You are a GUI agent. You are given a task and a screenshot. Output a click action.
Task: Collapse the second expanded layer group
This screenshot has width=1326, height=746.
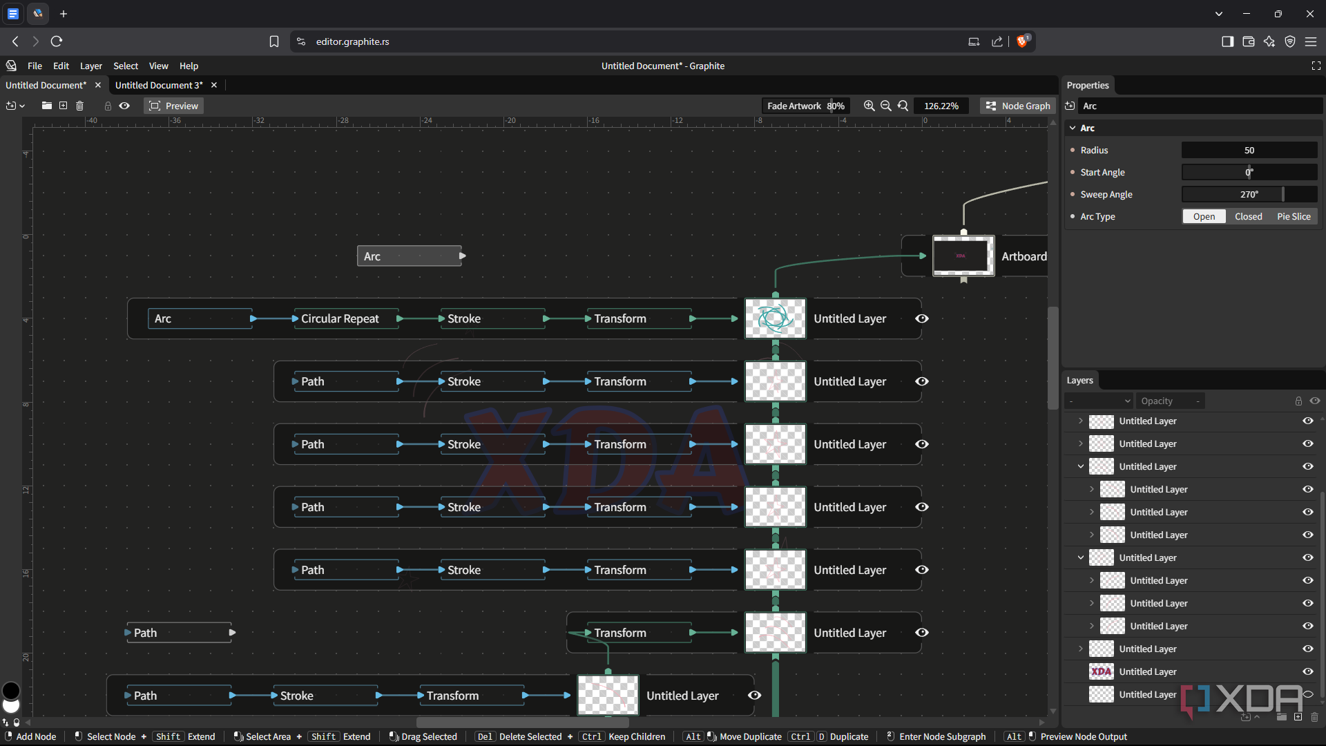(1081, 557)
